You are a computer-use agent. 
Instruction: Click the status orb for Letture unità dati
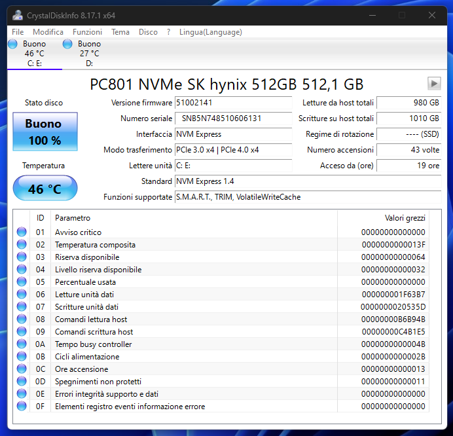point(22,294)
